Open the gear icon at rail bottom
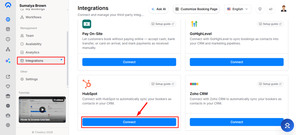This screenshot has width=296, height=135. click(x=8, y=125)
